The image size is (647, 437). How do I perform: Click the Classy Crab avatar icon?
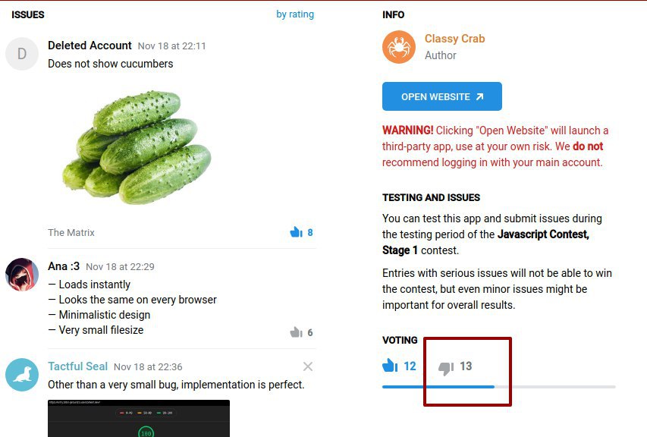399,47
